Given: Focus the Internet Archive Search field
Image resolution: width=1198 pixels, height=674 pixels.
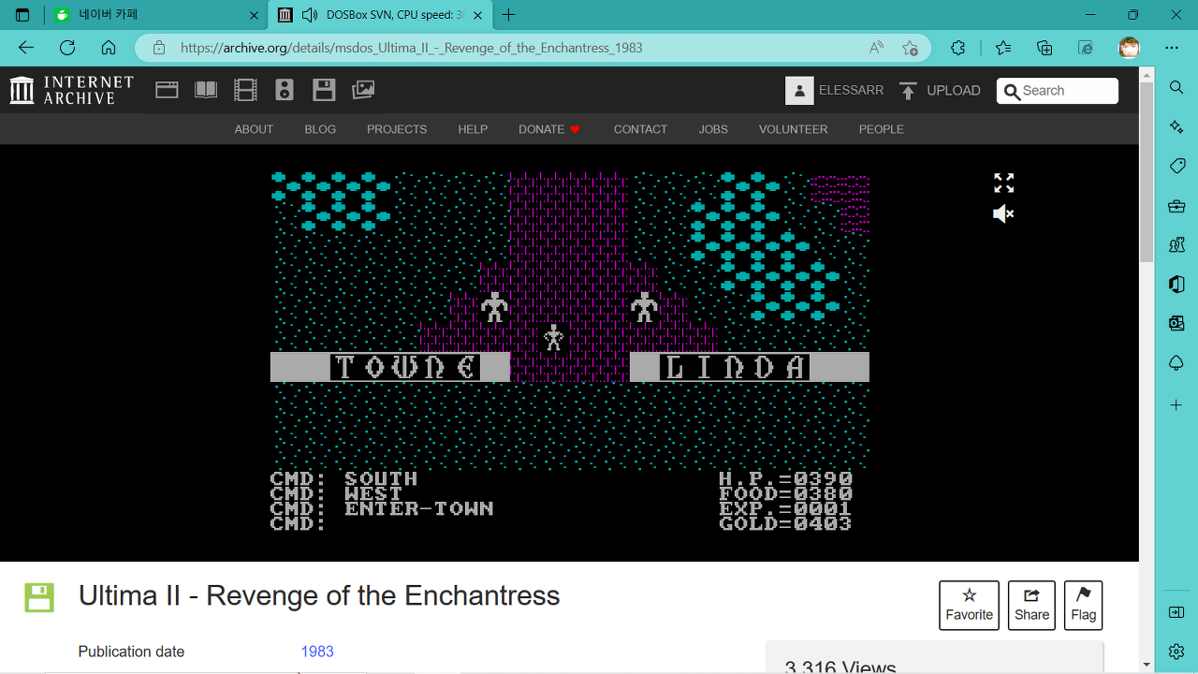Looking at the screenshot, I should click(x=1058, y=91).
